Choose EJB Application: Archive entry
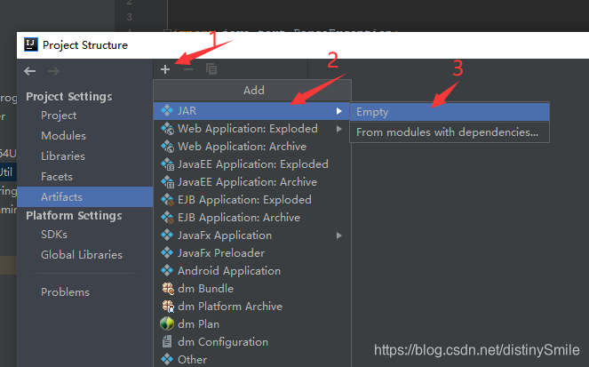Screen dimensions: 589x367 tap(251, 218)
